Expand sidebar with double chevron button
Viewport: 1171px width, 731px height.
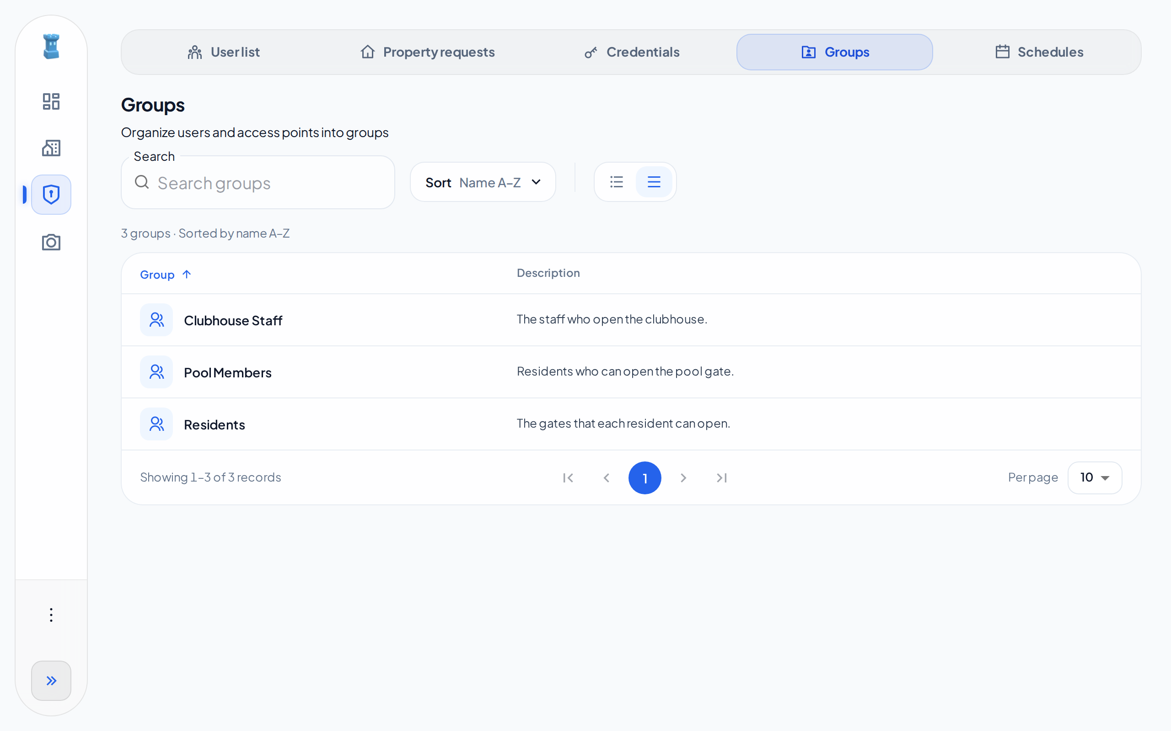click(51, 681)
